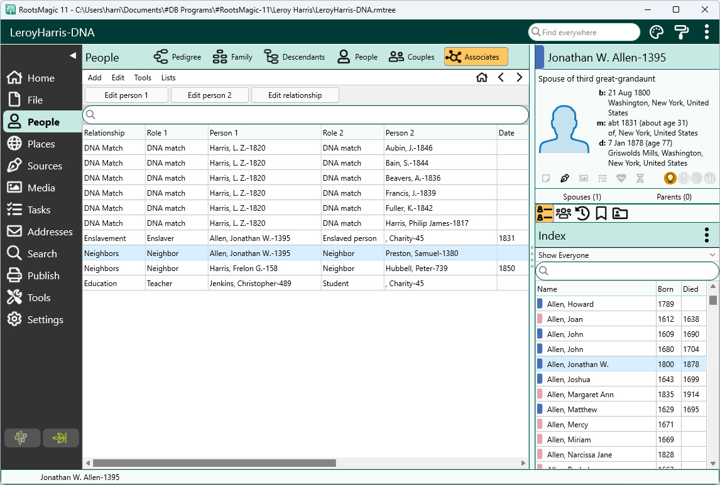Collapse the sidebar with the triangle arrow
The image size is (720, 485).
[x=72, y=55]
